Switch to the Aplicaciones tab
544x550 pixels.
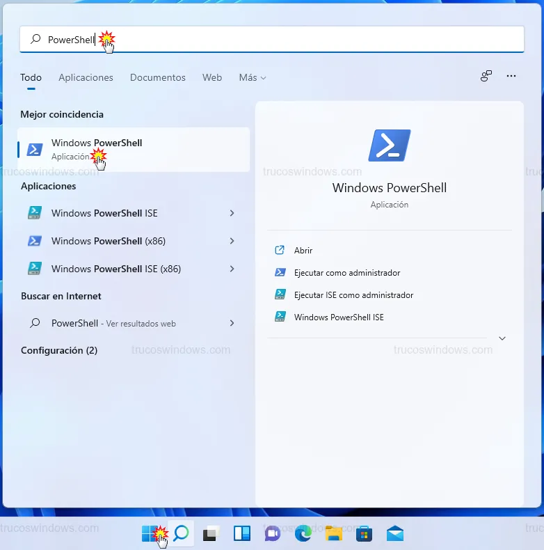[x=86, y=77]
